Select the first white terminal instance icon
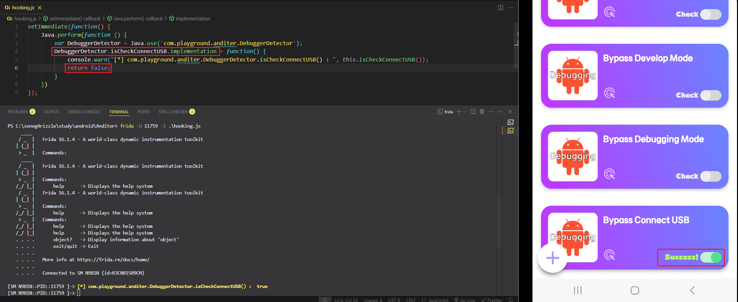Image resolution: width=738 pixels, height=302 pixels. click(511, 122)
